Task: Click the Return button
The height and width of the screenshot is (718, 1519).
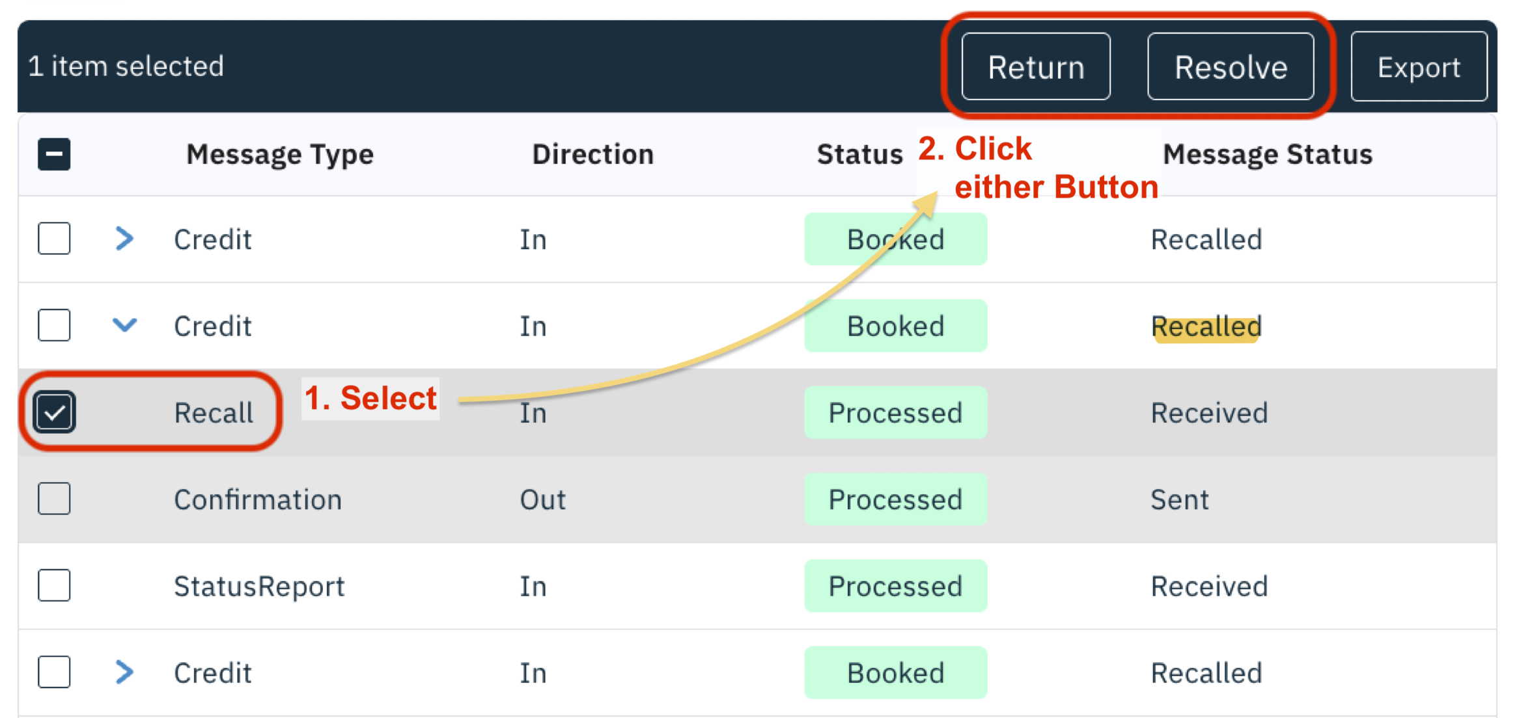Action: point(1035,67)
